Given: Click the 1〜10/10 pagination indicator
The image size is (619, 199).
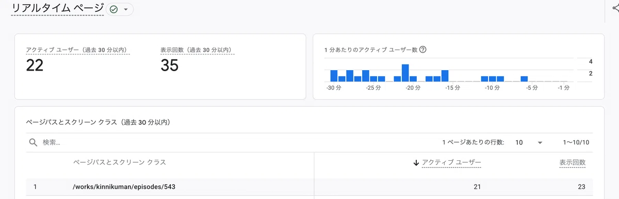Looking at the screenshot, I should coord(576,142).
